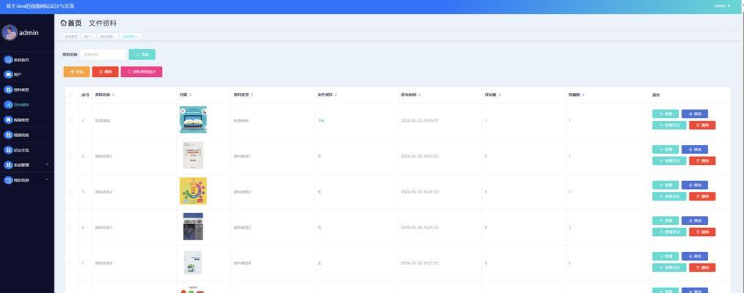Open the cover thumbnail of 资料名称4
744x293 pixels.
[193, 262]
